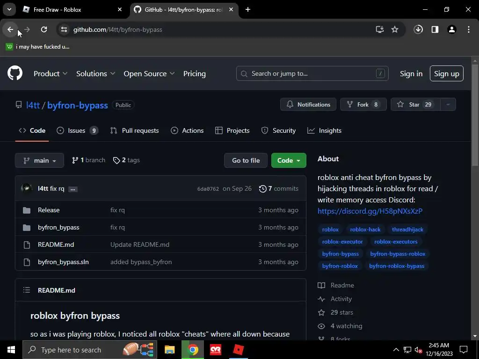Close the Free Draw - Roblox tab

pos(120,9)
